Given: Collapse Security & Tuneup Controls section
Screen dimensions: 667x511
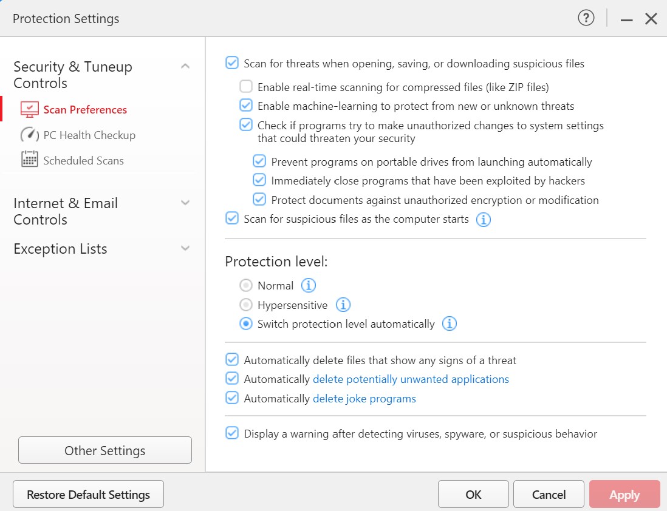Looking at the screenshot, I should [185, 66].
